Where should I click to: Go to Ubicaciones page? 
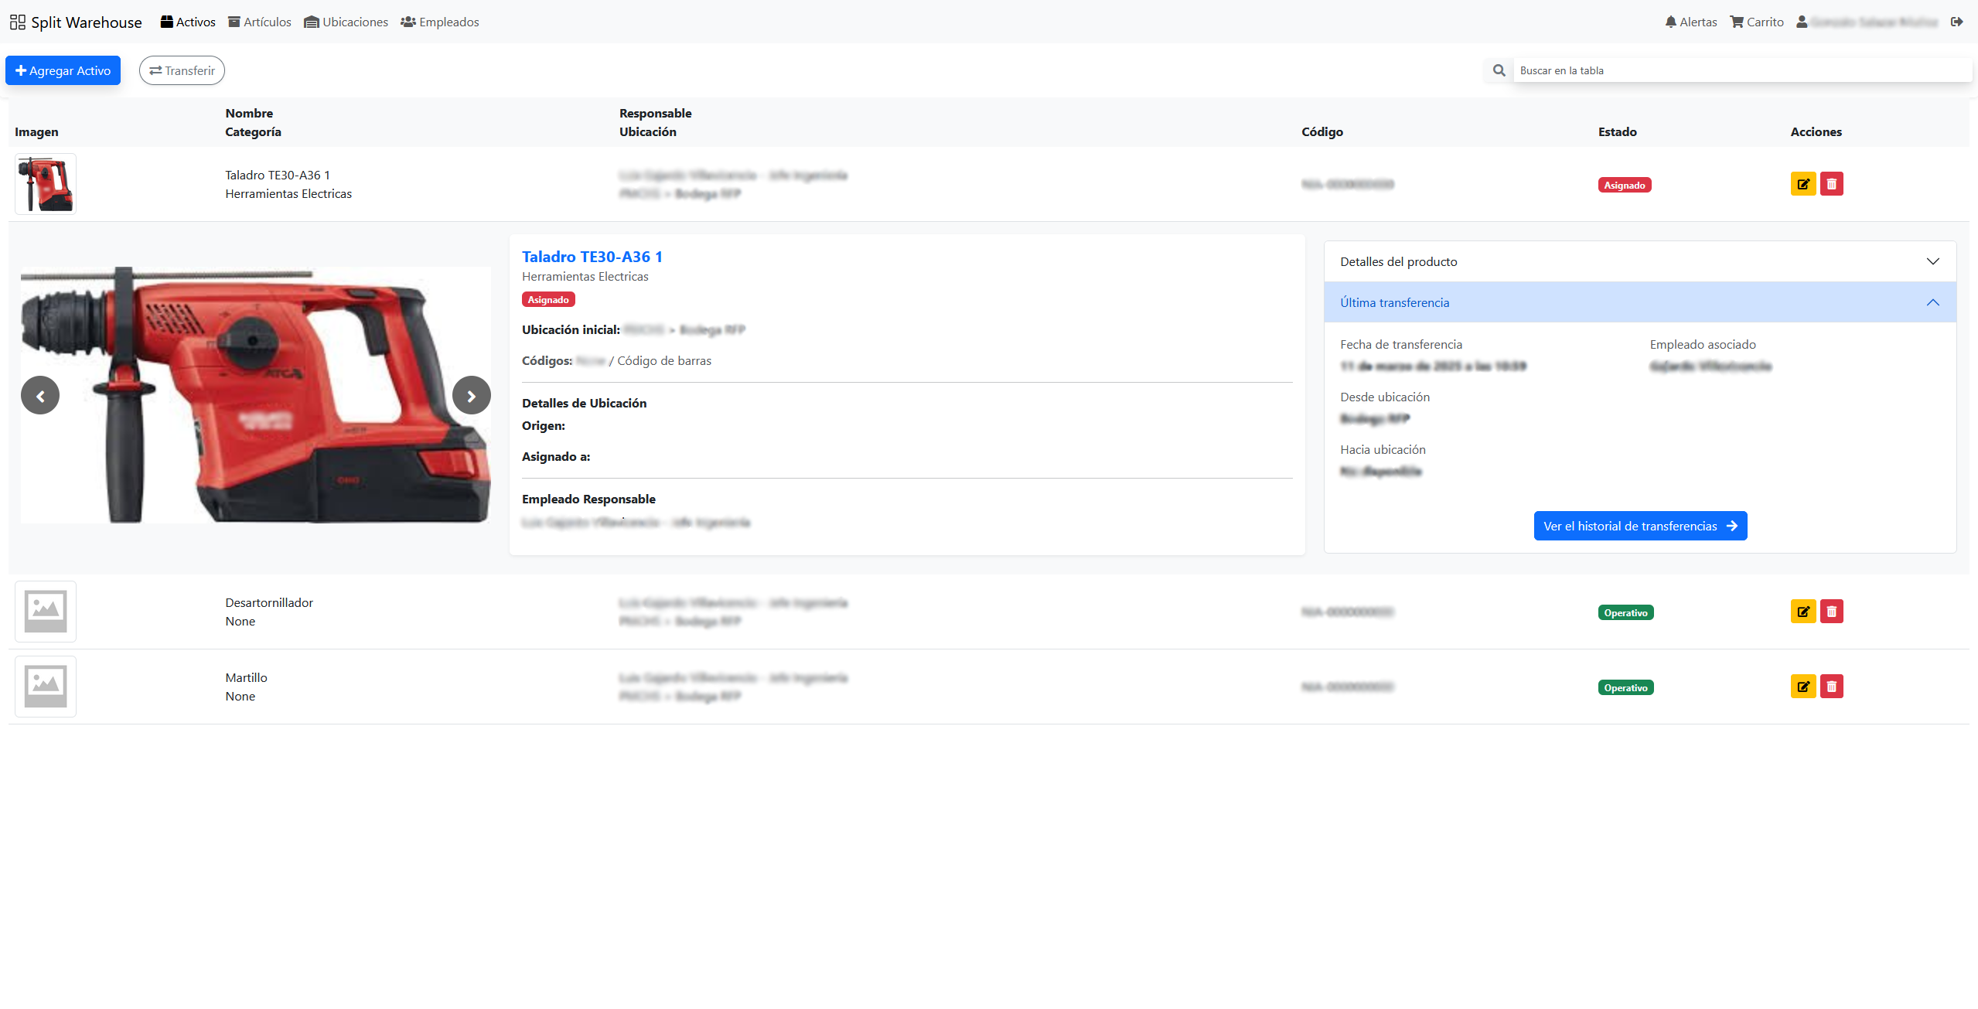click(346, 22)
